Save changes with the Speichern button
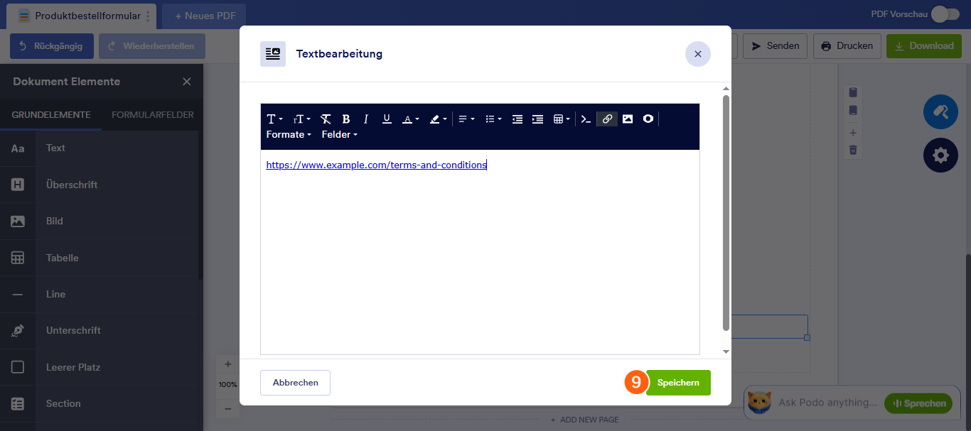 tap(678, 382)
